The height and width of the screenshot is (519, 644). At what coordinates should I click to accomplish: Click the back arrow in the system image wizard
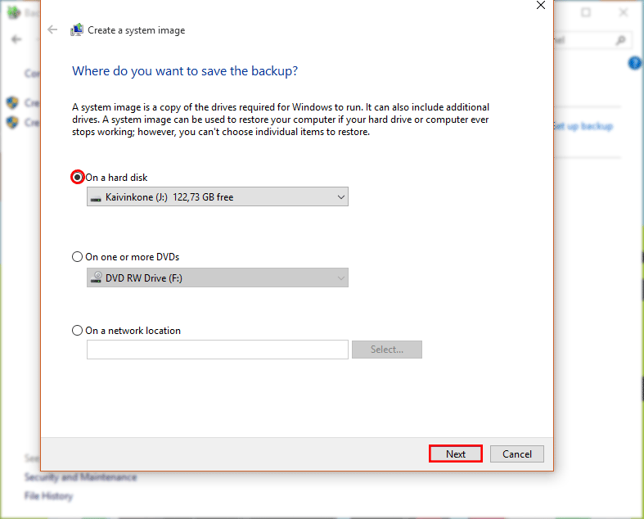[x=53, y=30]
